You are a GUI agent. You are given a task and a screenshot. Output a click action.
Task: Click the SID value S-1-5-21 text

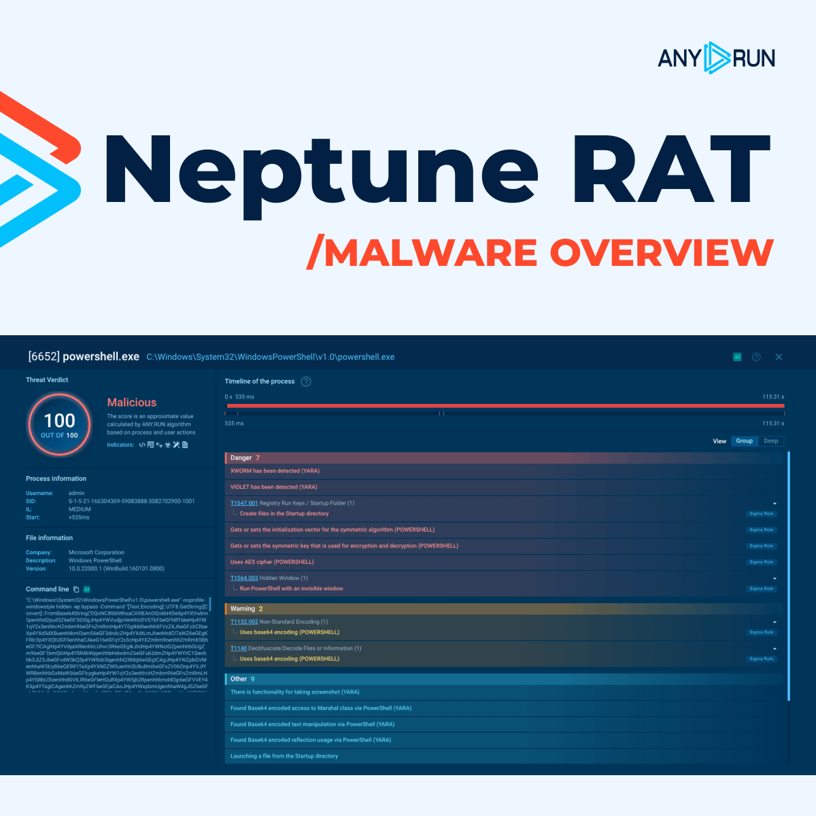(x=131, y=501)
